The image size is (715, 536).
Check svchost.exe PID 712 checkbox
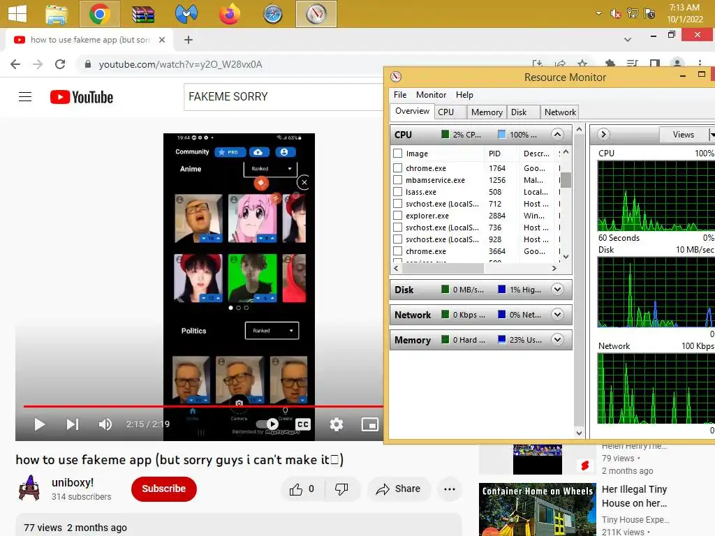397,204
